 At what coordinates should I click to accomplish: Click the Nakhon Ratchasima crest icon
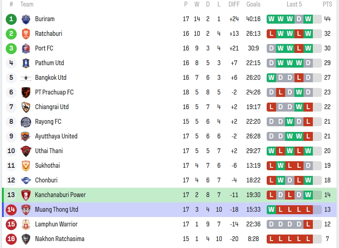(x=26, y=239)
